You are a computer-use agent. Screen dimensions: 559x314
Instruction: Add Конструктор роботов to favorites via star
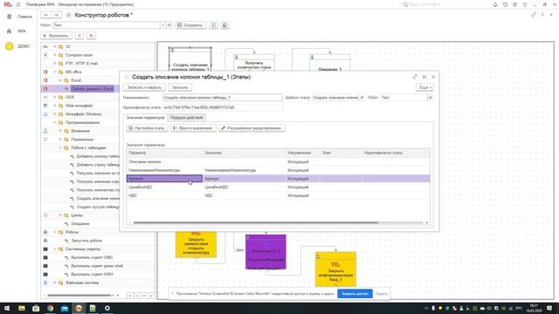point(68,15)
